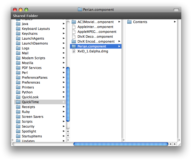The height and width of the screenshot is (161, 192).
Task: Click the first column's vertical scrollbar thumb
Action: coord(68,94)
